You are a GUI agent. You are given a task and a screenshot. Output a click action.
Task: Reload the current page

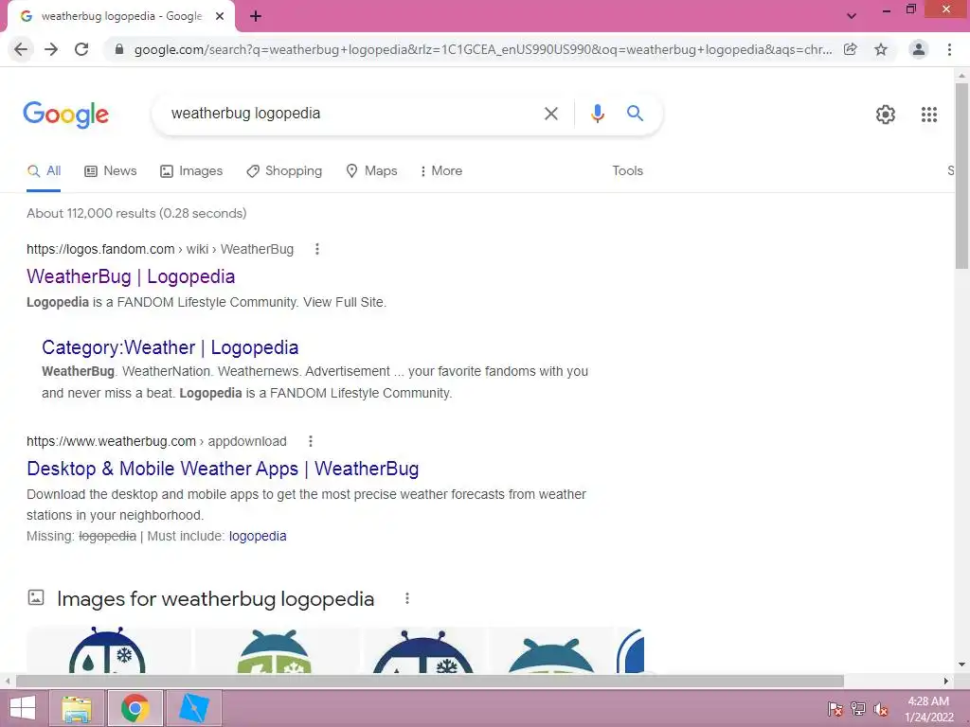81,49
